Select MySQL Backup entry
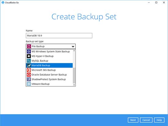Screen dimensions: 168x126 point(49,61)
